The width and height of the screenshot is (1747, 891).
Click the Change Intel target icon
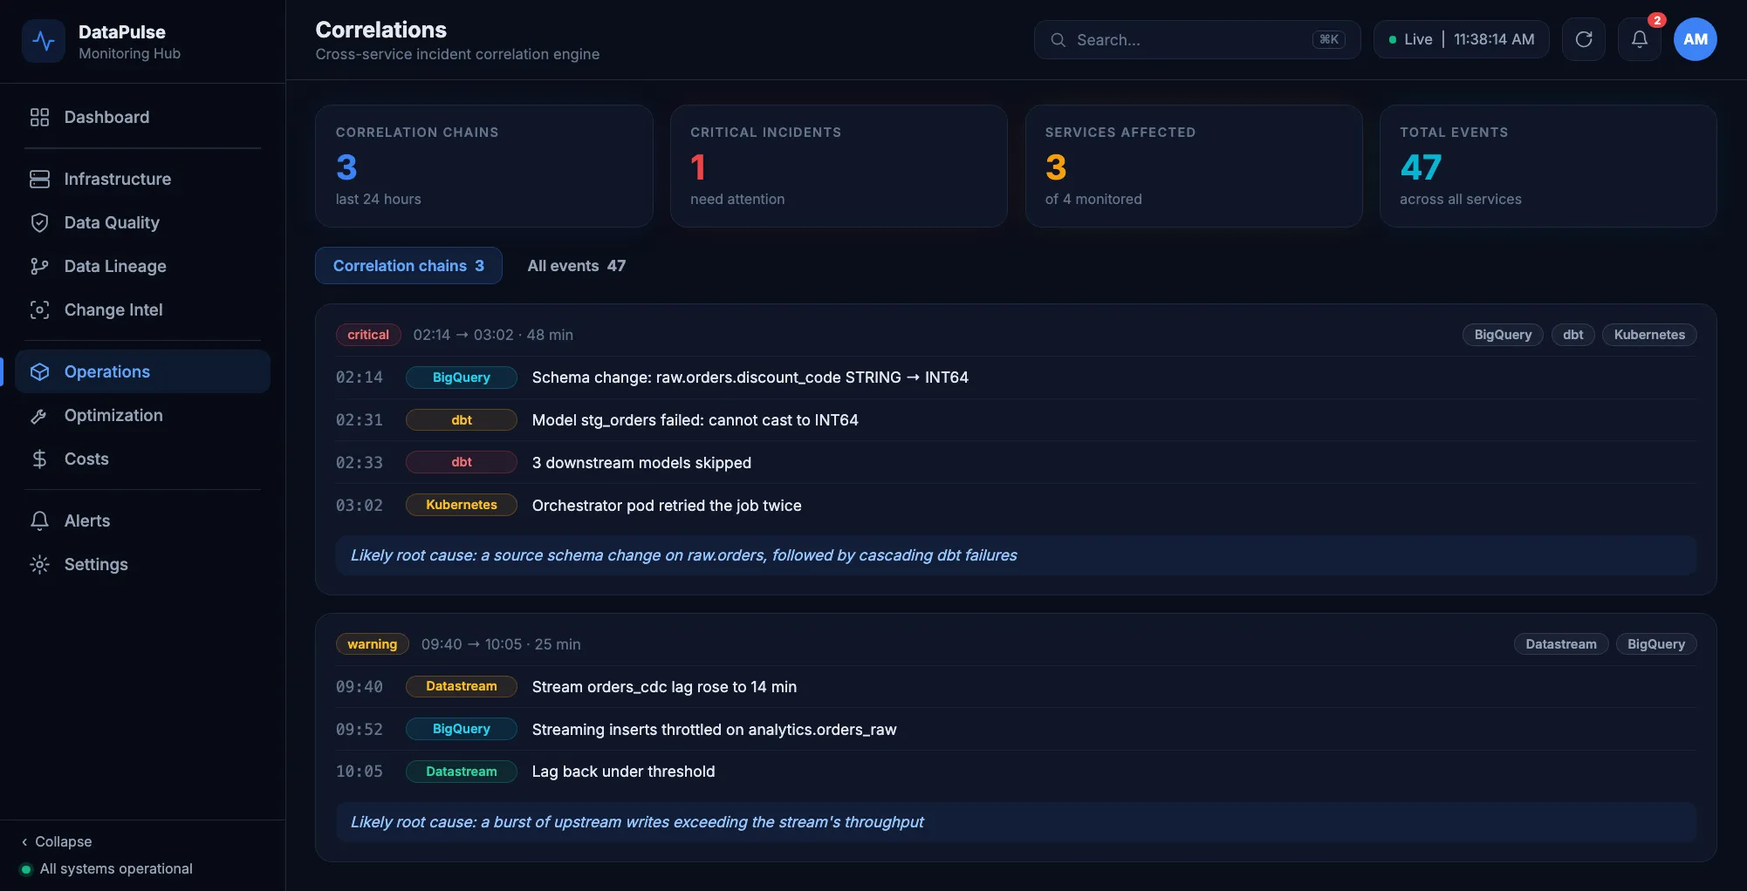coord(39,309)
